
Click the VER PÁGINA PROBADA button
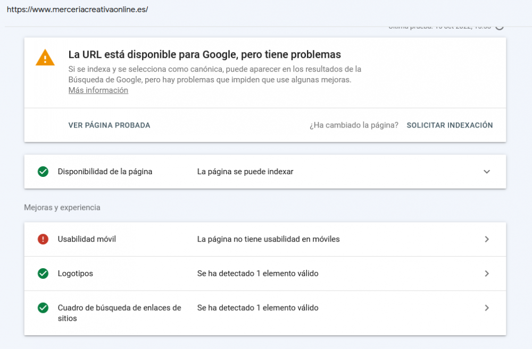point(109,125)
